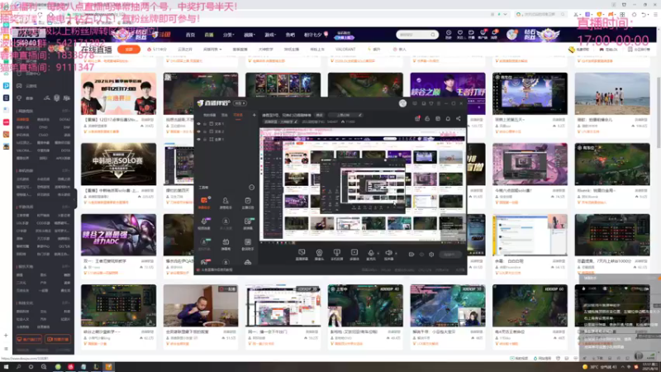The width and height of the screenshot is (661, 372).
Task: Click the Windows taskbar search icon
Action: point(18,367)
